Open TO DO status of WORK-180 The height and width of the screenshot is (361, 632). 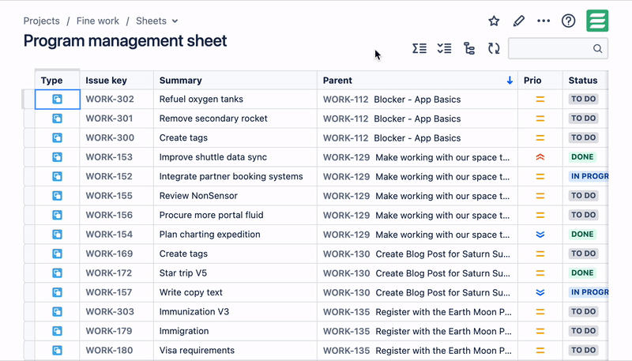click(583, 351)
